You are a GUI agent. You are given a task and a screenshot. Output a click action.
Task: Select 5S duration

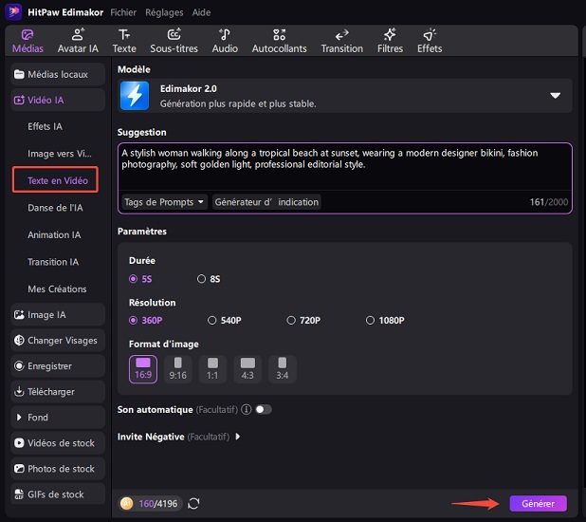pos(140,279)
